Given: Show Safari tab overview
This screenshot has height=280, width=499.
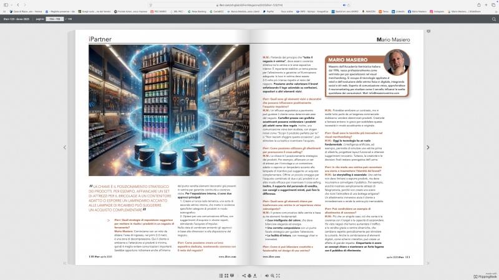Looking at the screenshot, I should coord(493,5).
